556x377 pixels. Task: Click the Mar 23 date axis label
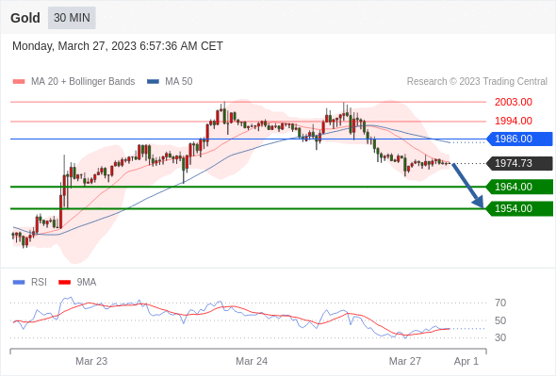pyautogui.click(x=91, y=361)
